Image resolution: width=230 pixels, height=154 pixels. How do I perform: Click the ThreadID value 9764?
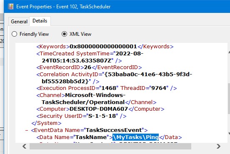159,88
